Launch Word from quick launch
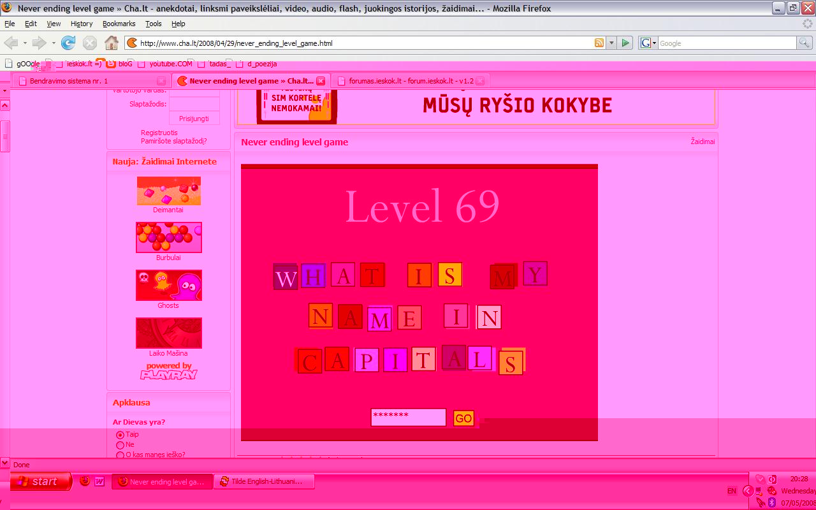This screenshot has width=816, height=510. [99, 481]
